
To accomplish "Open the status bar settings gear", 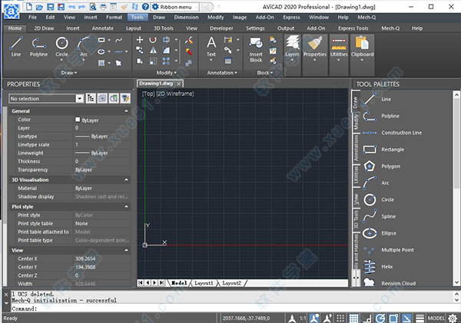I will [x=453, y=318].
